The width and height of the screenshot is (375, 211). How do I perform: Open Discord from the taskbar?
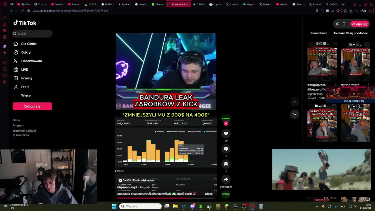click(192, 206)
